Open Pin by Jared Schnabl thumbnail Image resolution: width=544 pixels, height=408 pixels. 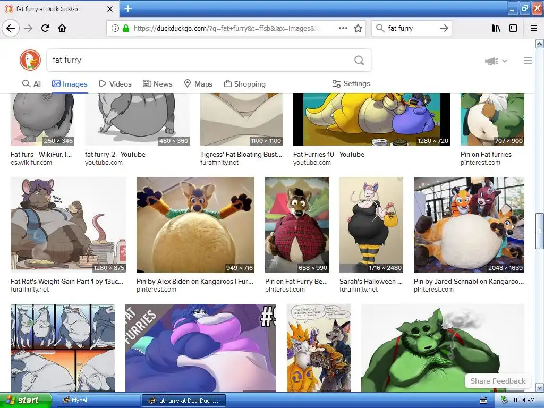click(x=469, y=225)
